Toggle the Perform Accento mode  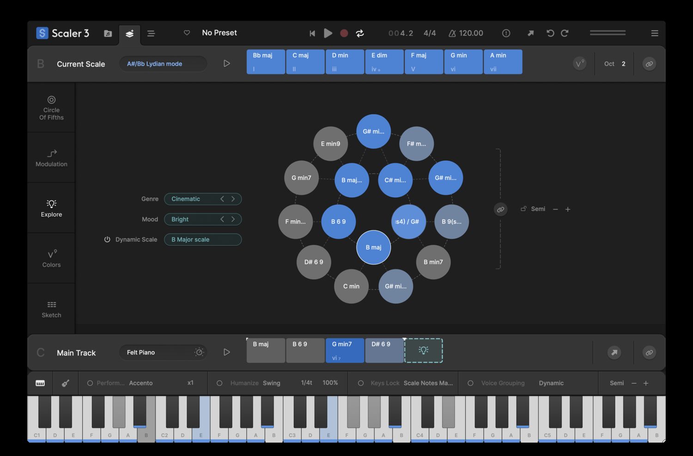pyautogui.click(x=90, y=383)
